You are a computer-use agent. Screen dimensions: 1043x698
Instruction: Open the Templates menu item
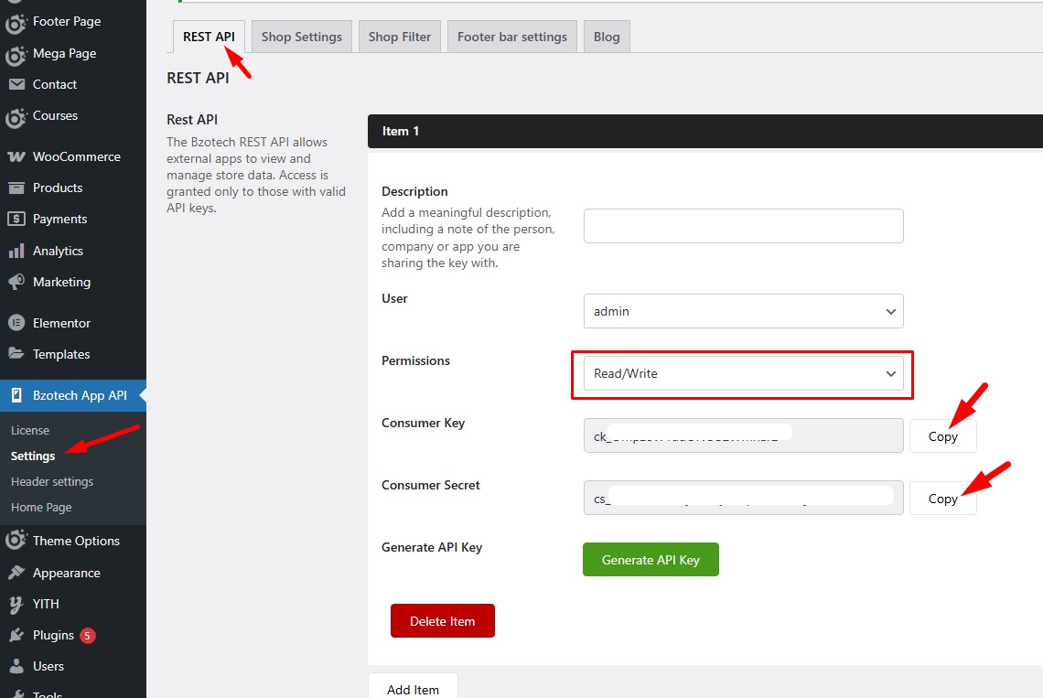click(x=73, y=354)
